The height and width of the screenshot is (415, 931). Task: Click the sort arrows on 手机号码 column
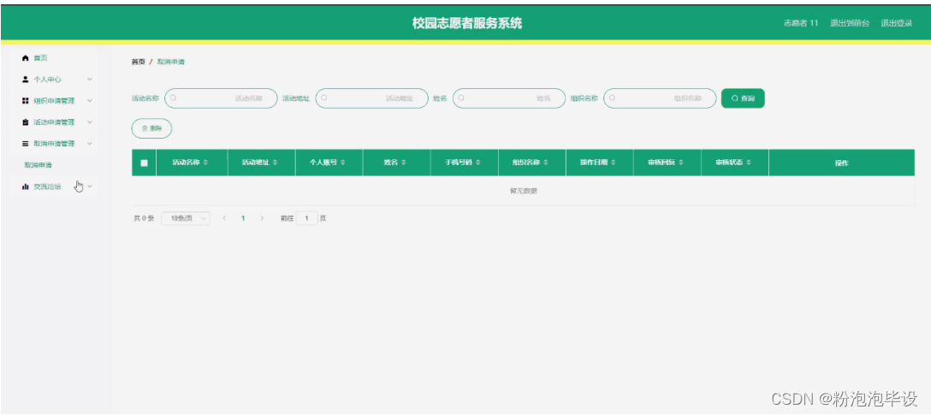[x=478, y=163]
